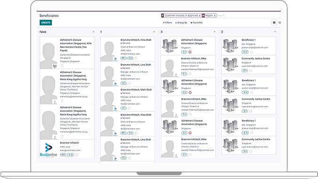The image size is (318, 179).
Task: Add a record with plus in column '1'
Action: click(154, 32)
